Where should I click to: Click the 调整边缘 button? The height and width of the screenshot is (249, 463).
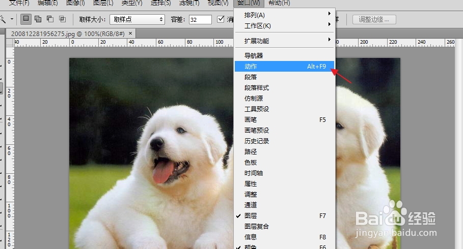coord(374,19)
